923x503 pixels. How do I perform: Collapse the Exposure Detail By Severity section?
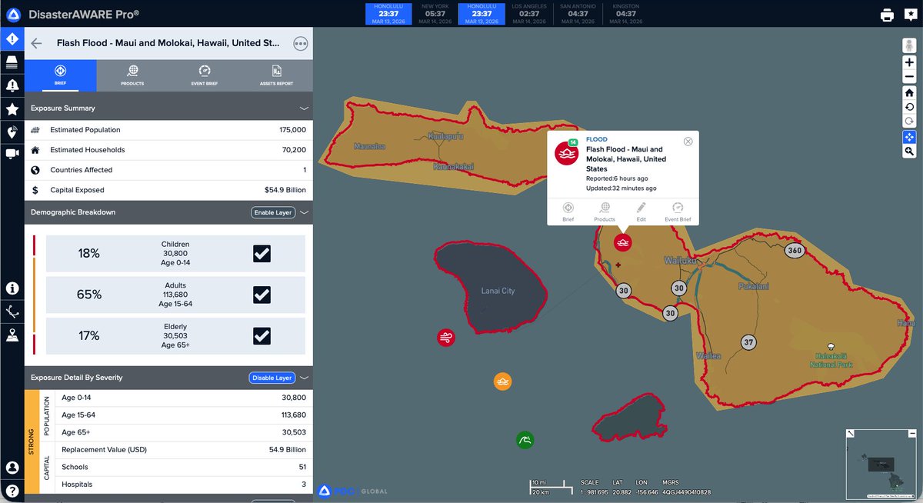[303, 378]
